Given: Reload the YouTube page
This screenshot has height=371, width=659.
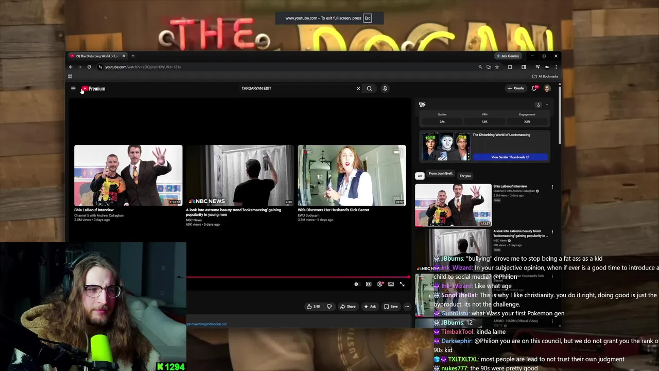Looking at the screenshot, I should (x=89, y=67).
